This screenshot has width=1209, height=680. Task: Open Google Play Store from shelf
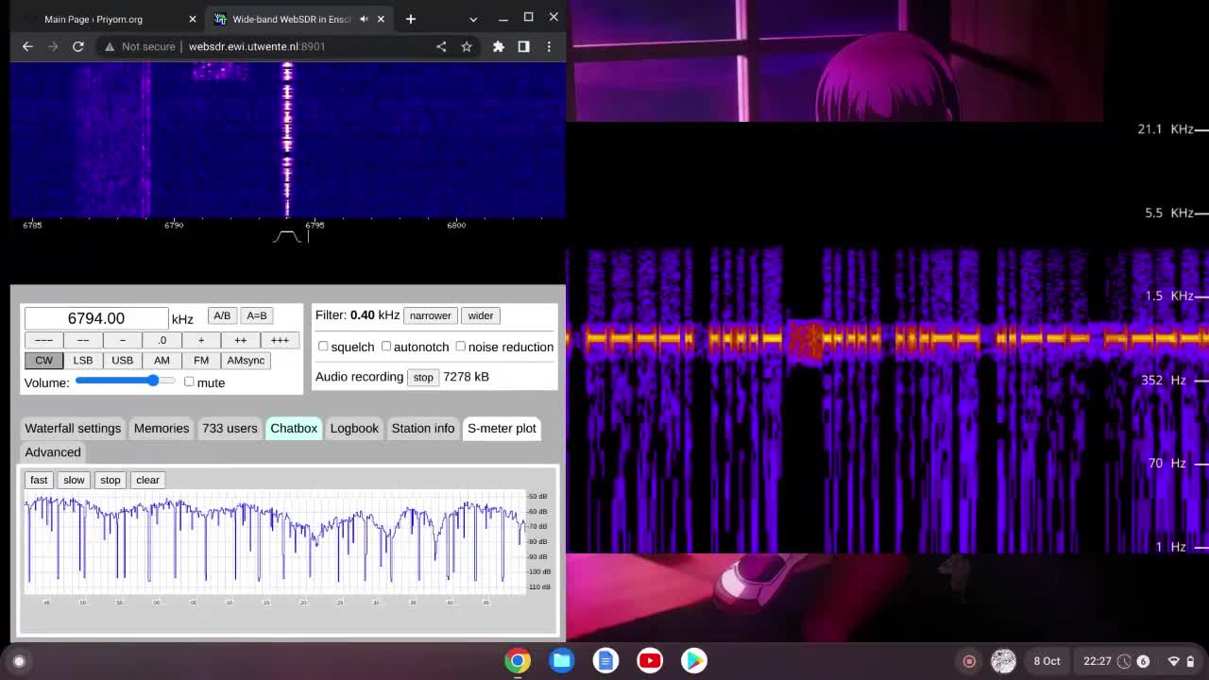click(x=694, y=660)
